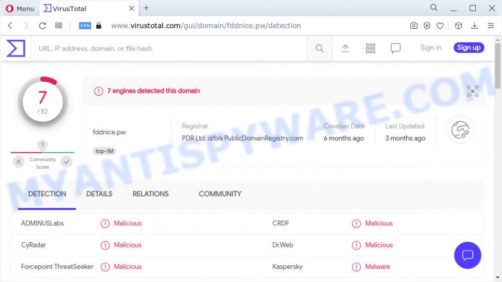View site security lock info
This screenshot has width=502, height=282.
pos(99,26)
